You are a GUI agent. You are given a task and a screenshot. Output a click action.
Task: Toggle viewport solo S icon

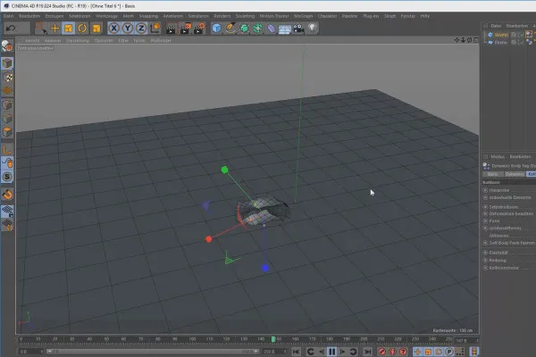coord(7,177)
